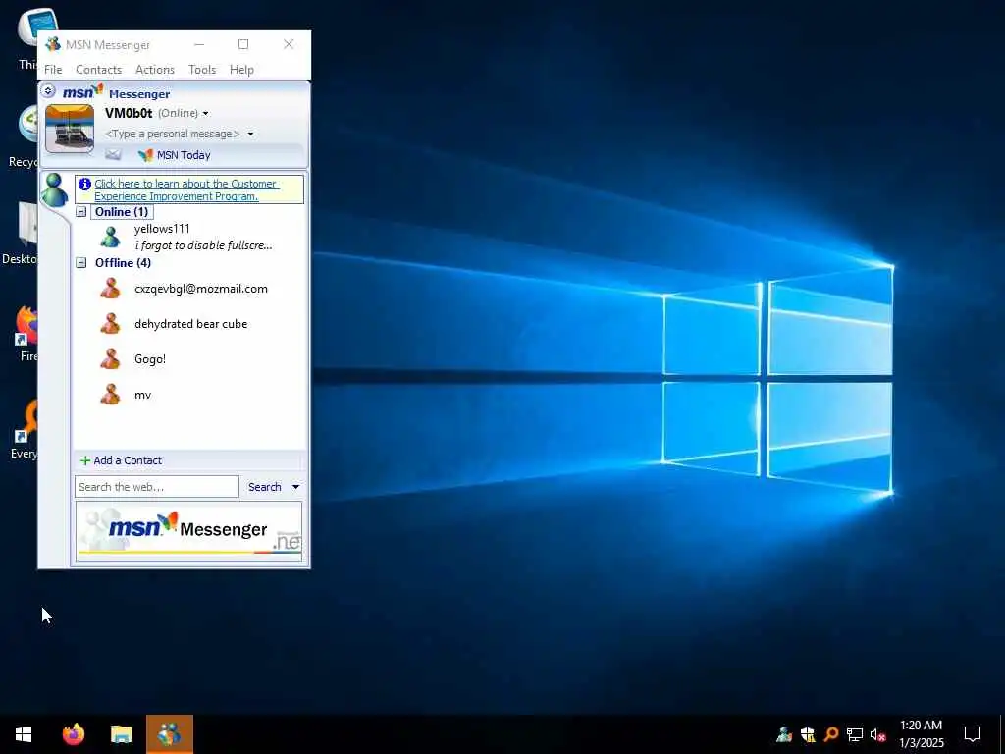The height and width of the screenshot is (754, 1005).
Task: Collapse the Offline (4) group
Action: coord(81,263)
